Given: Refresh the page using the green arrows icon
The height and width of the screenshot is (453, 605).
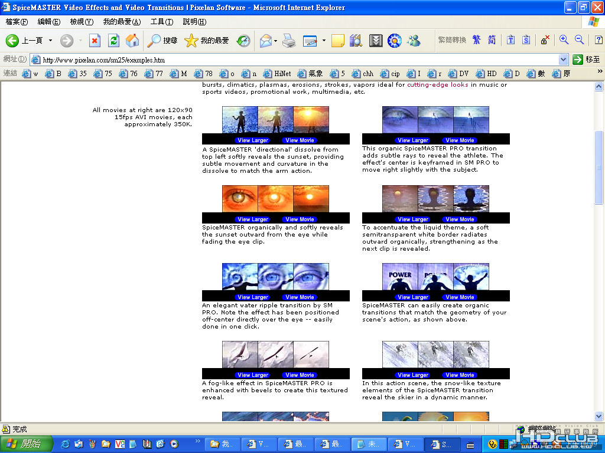Looking at the screenshot, I should [x=113, y=41].
